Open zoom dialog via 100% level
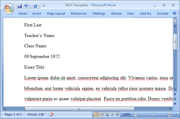180x119 pixels. [127, 114]
